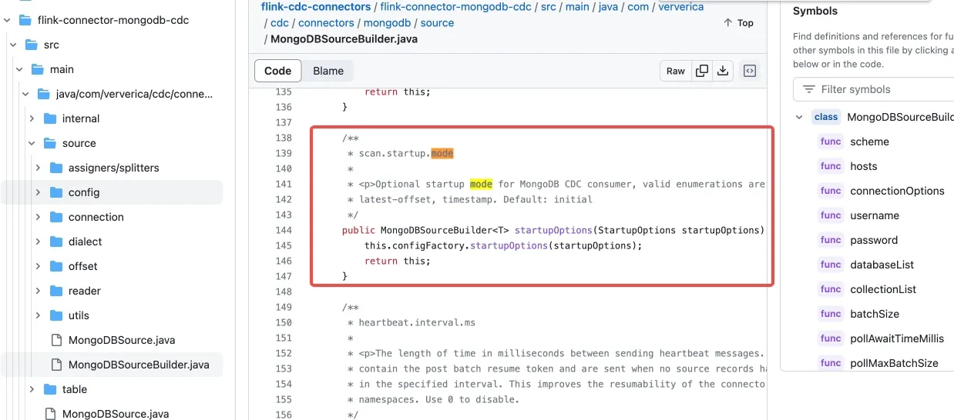954x420 pixels.
Task: Toggle the symbols panel icon
Action: tap(750, 71)
